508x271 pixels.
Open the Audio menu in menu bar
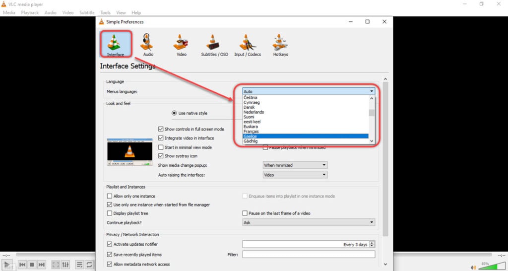point(50,12)
